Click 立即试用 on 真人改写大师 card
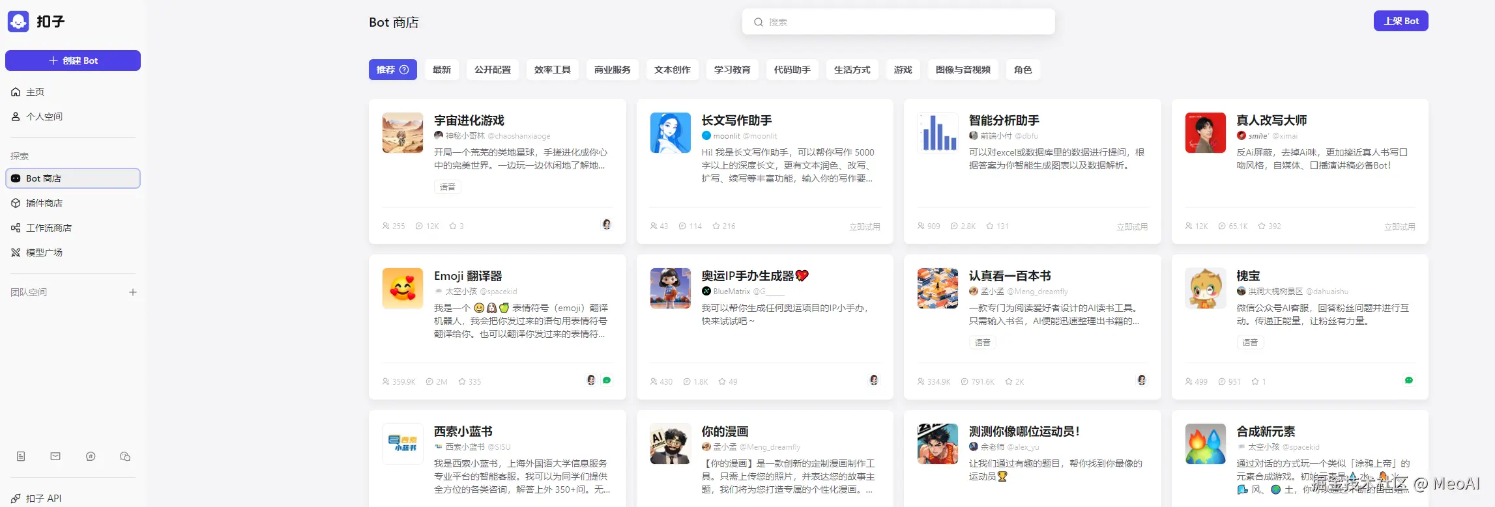This screenshot has height=507, width=1495. 1400,226
